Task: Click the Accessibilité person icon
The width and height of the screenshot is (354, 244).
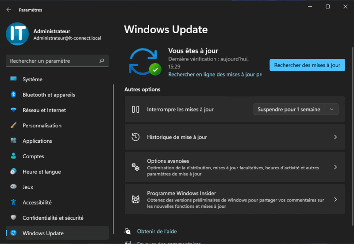Action: pos(13,202)
